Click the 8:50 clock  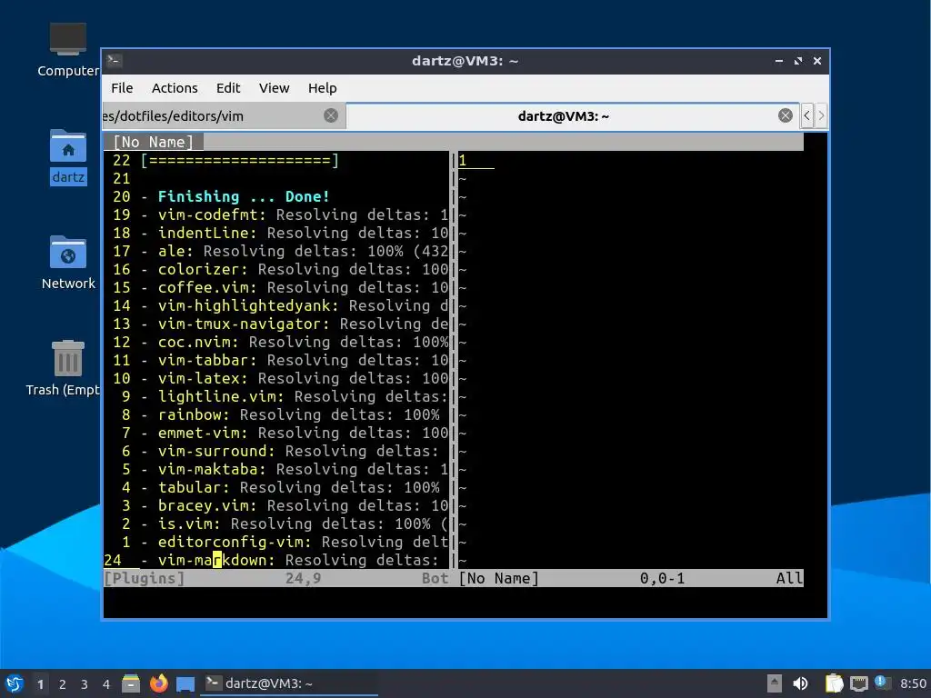913,683
